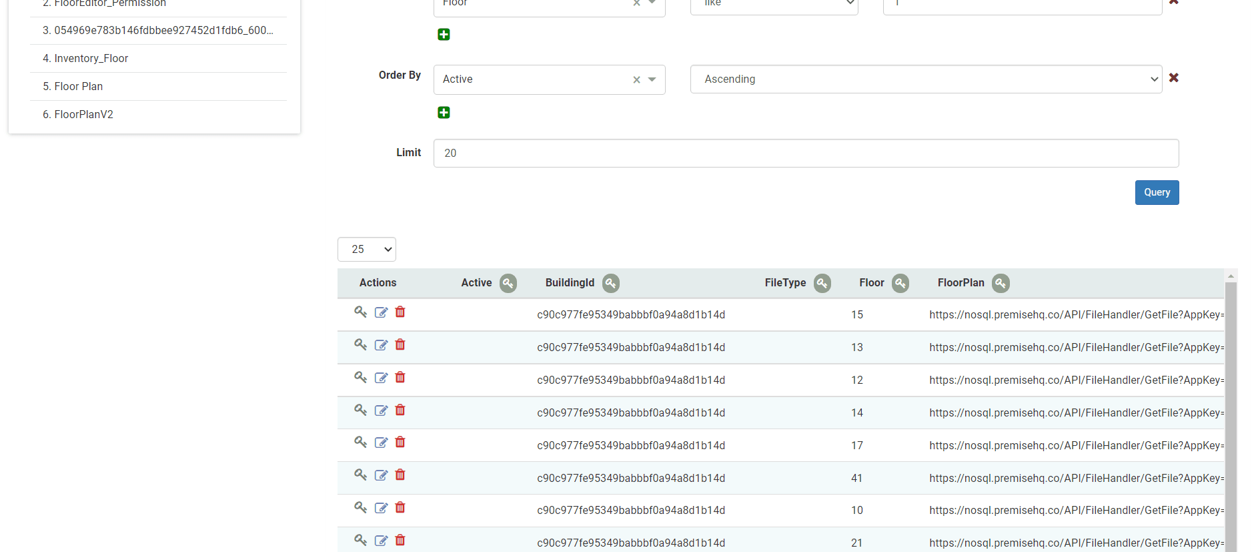Screen dimensions: 1256x552
Task: Click the Actions column header
Action: pyautogui.click(x=378, y=283)
